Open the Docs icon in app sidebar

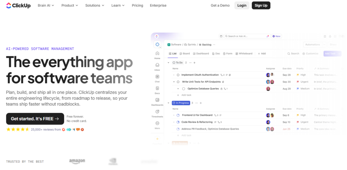(157, 88)
